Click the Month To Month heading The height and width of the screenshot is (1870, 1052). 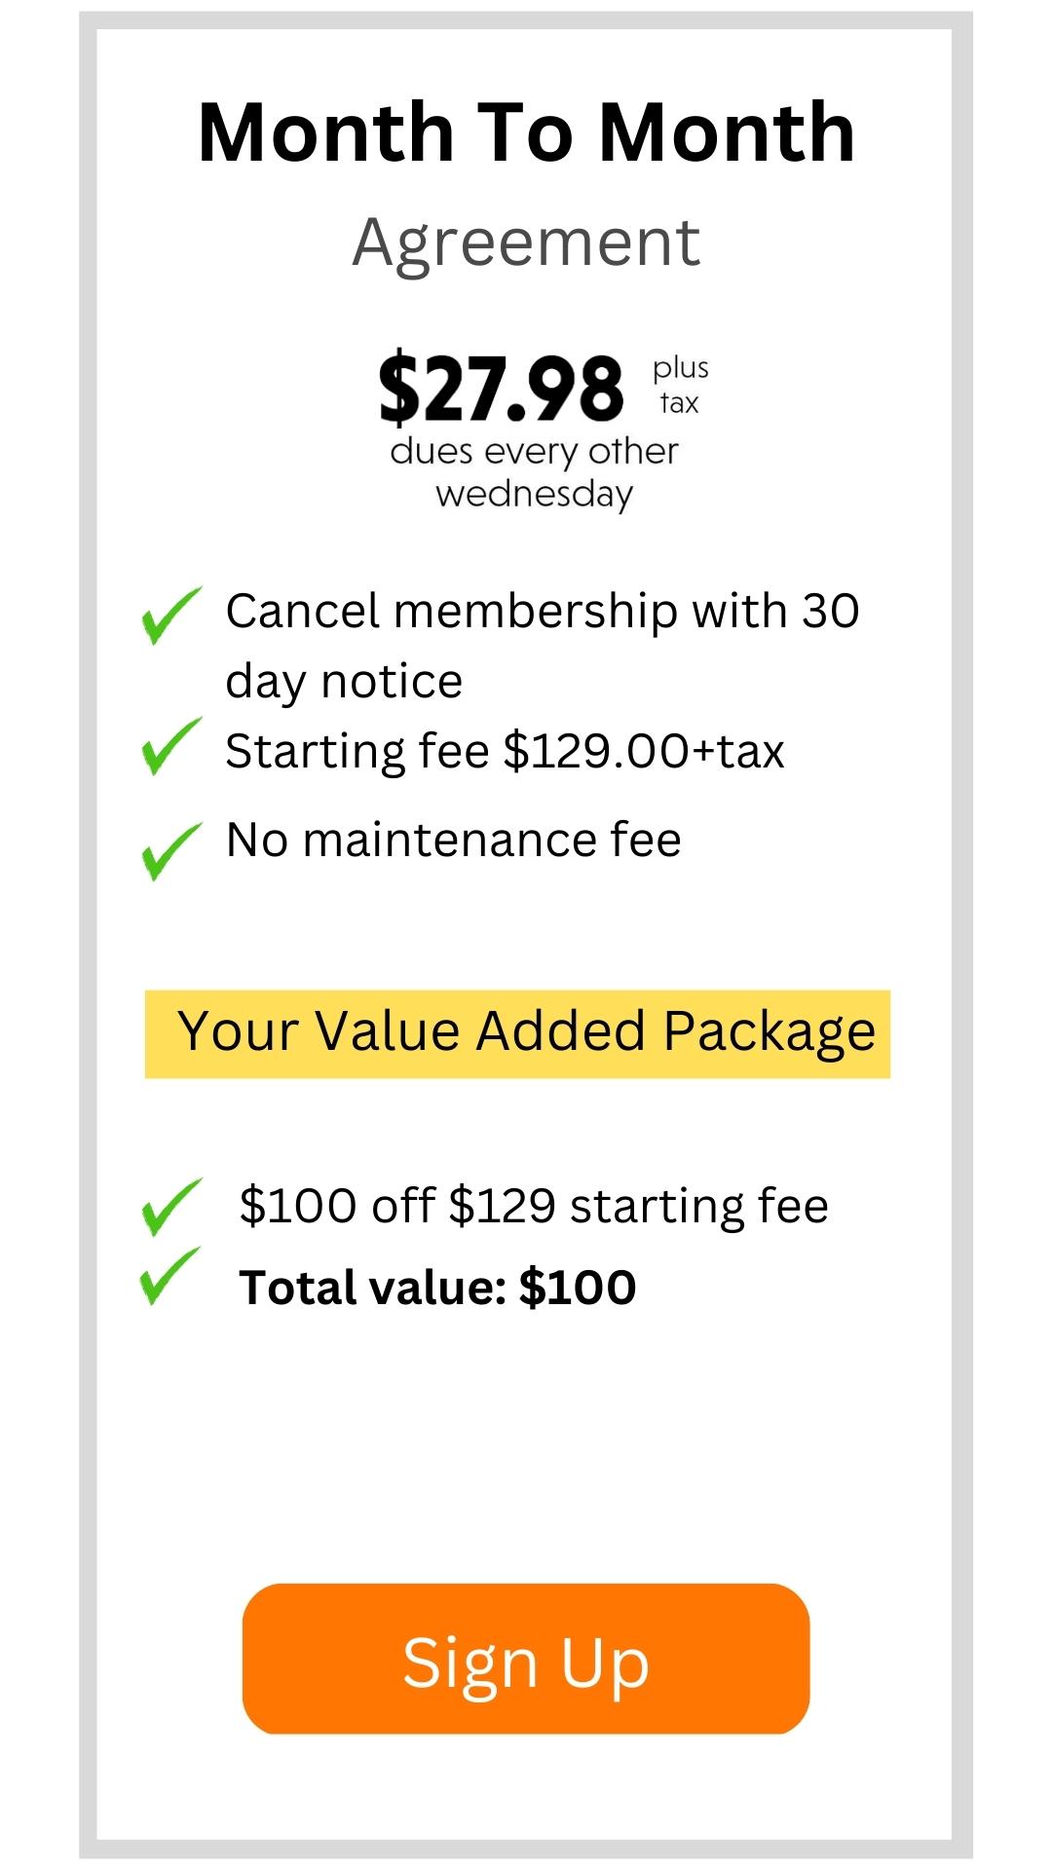(x=526, y=132)
